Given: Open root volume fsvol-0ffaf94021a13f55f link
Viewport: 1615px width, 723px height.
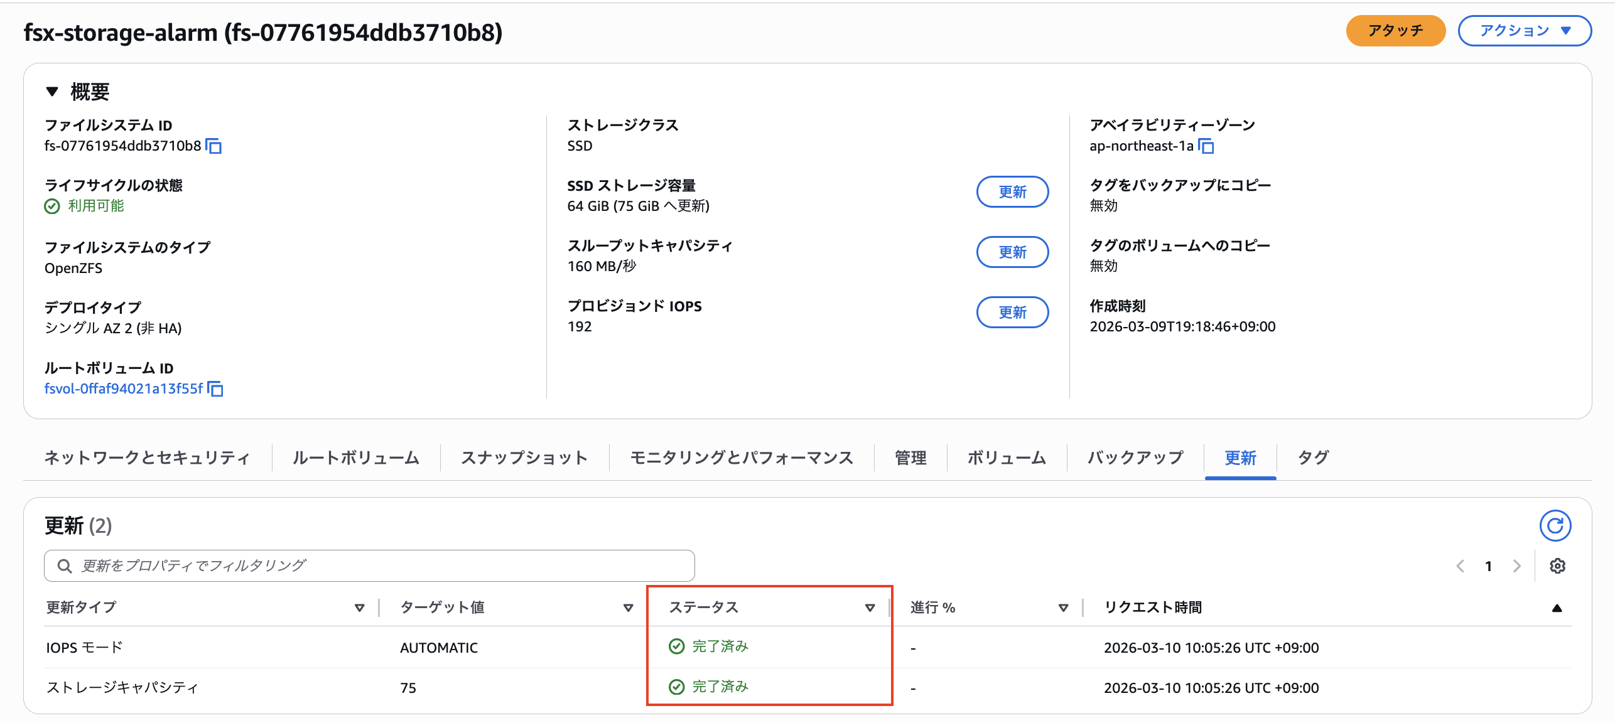Looking at the screenshot, I should pos(124,389).
